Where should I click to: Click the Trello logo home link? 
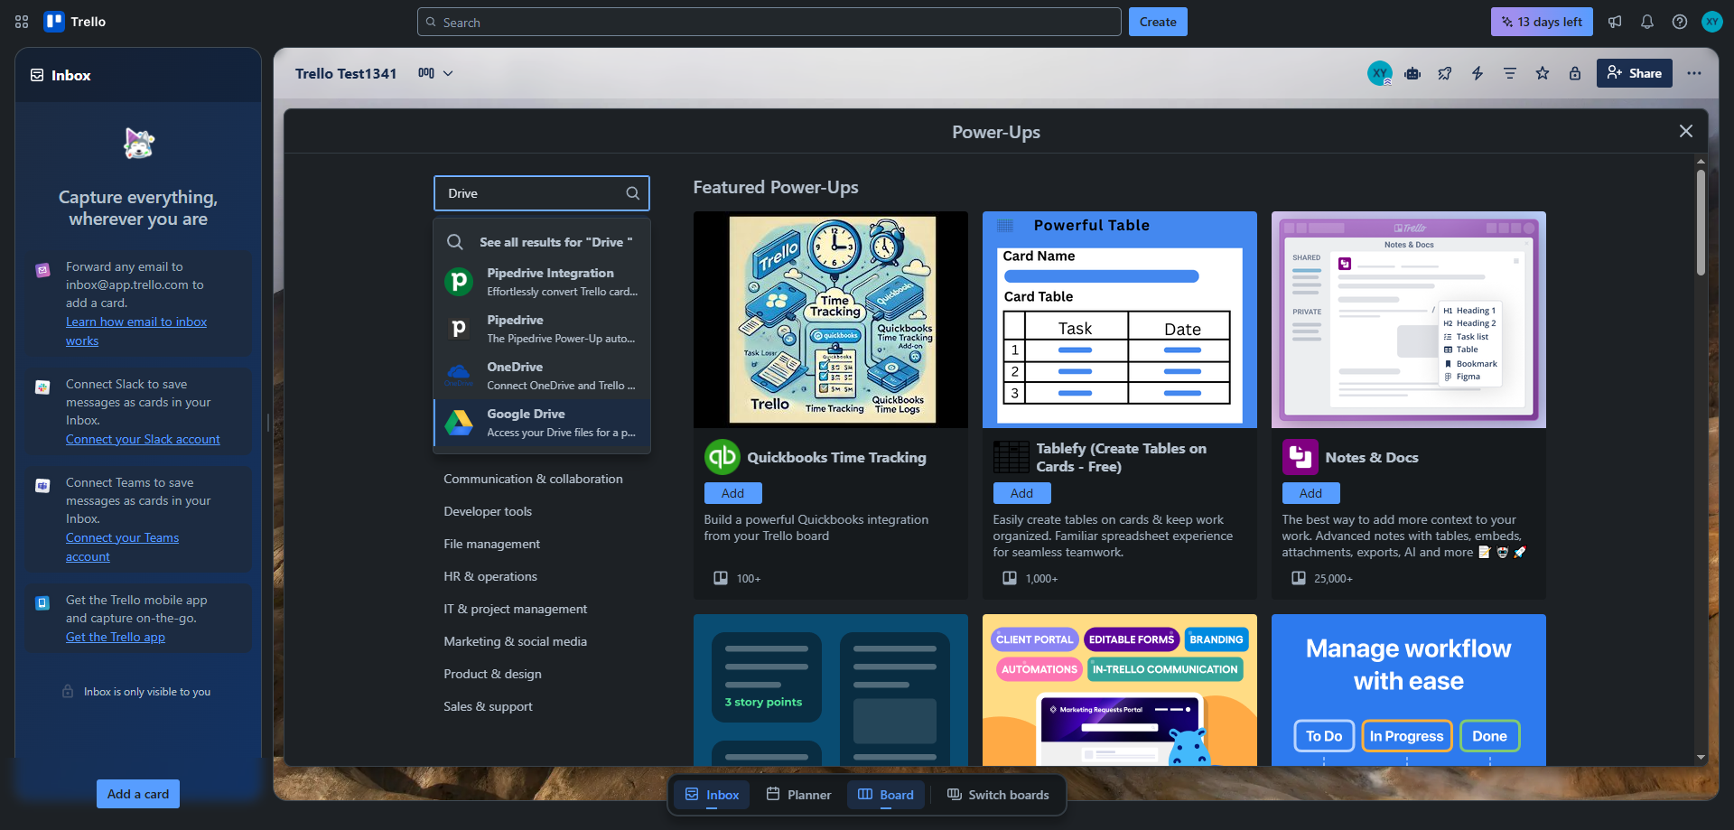pos(76,22)
